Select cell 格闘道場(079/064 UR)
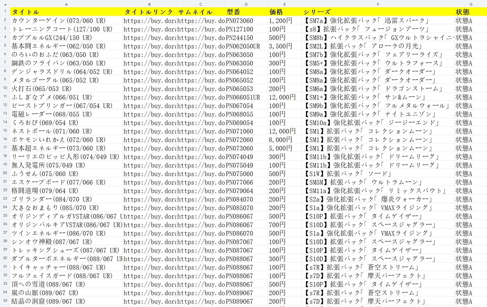The image size is (487, 307). click(x=66, y=190)
